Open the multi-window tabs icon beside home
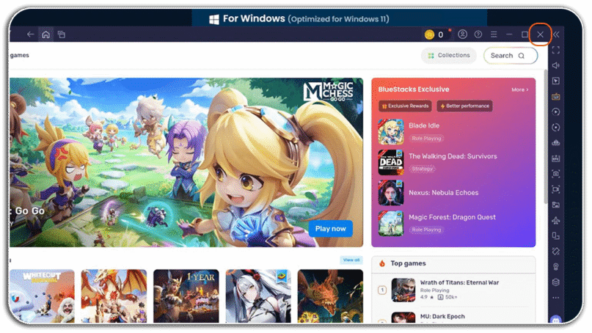 pos(61,34)
